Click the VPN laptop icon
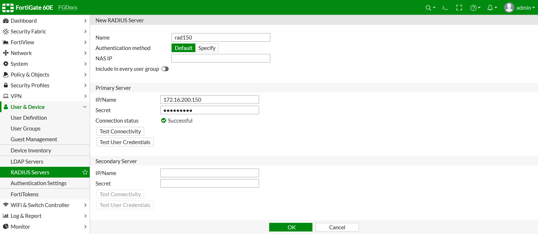This screenshot has height=234, width=538. (5, 96)
